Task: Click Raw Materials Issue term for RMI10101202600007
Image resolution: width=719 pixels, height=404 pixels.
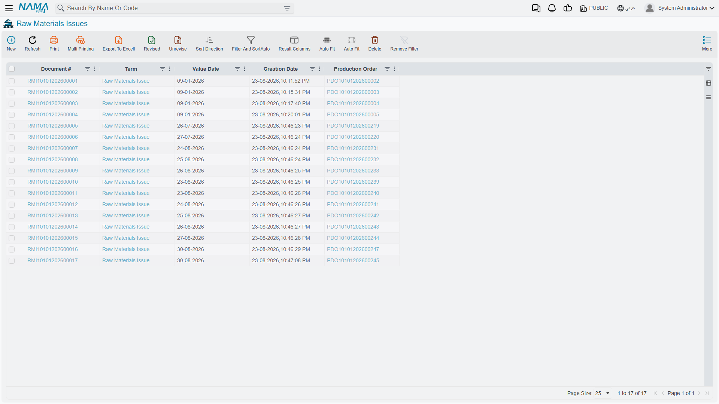Action: coord(126,148)
